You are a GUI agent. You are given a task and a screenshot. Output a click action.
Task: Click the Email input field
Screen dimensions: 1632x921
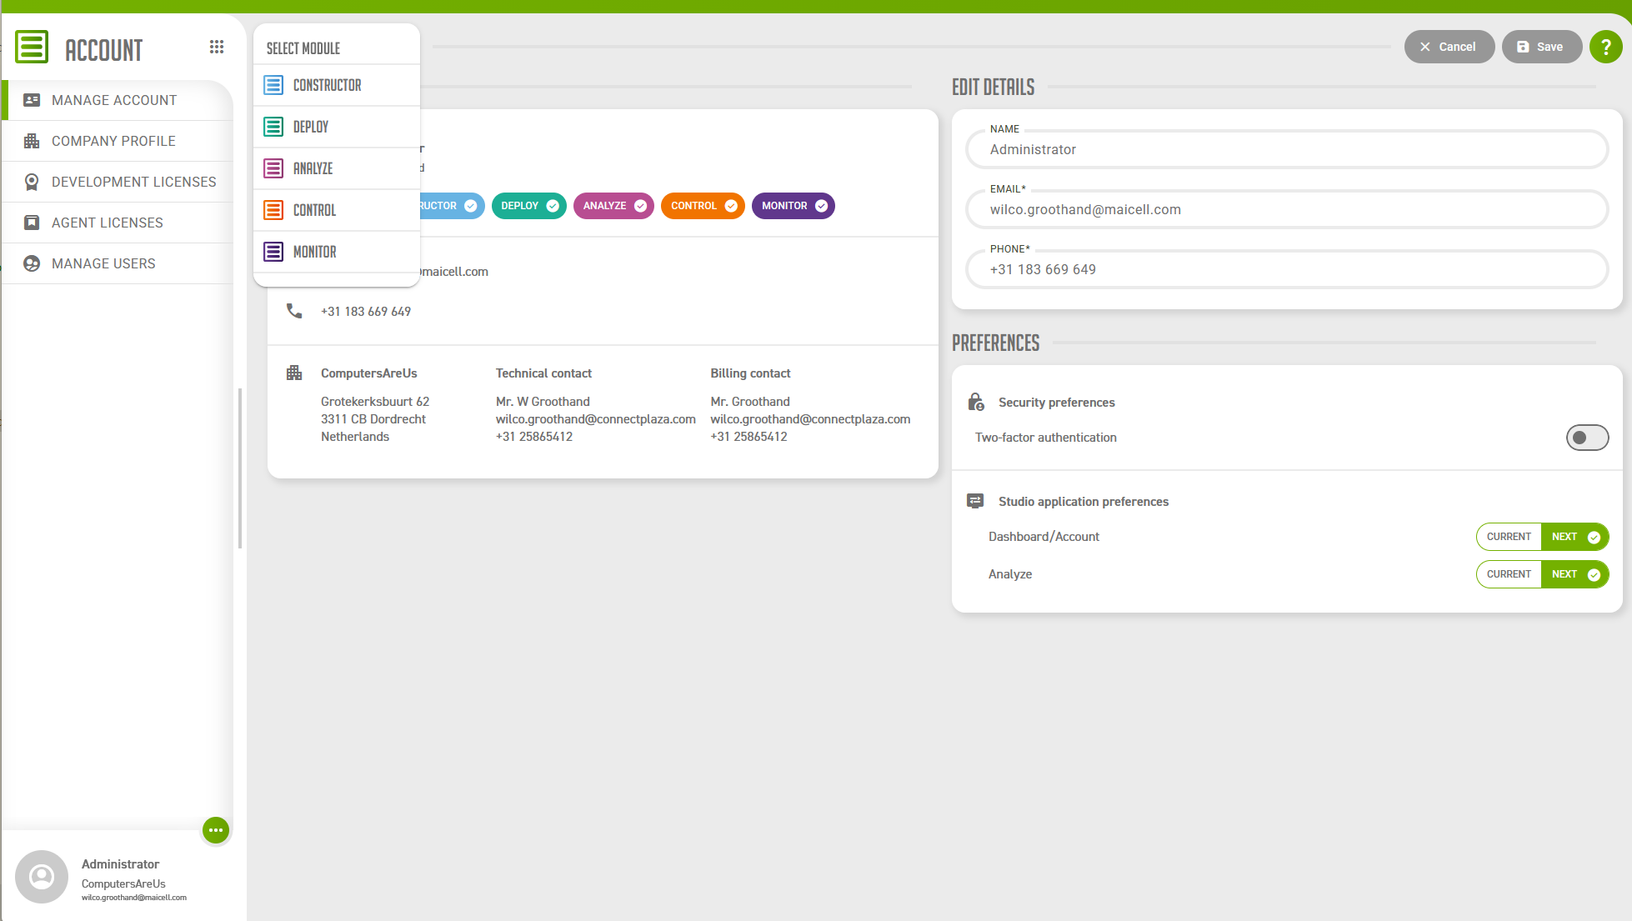[1286, 209]
